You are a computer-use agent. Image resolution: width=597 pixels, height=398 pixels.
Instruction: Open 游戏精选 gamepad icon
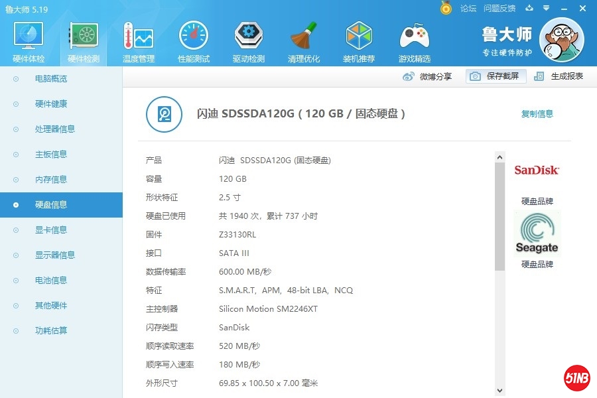(414, 42)
